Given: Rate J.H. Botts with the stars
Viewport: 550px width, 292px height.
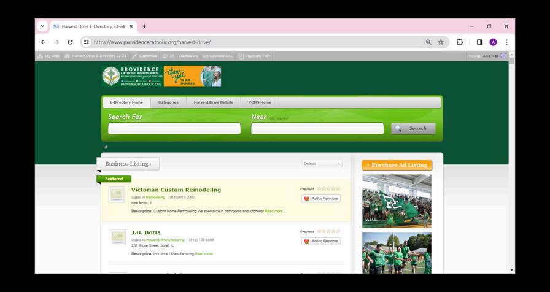Looking at the screenshot, I should point(329,232).
